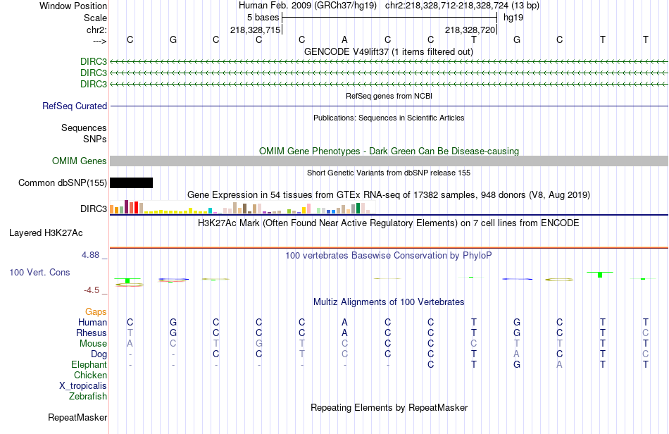Click the Human species alignment label
The width and height of the screenshot is (669, 434).
click(92, 322)
